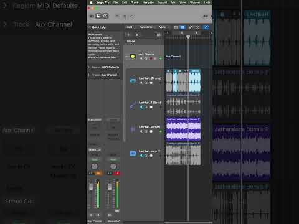Image resolution: width=299 pixels, height=224 pixels.
Task: Toggle the Inspector button in control bar
Action: (98, 16)
